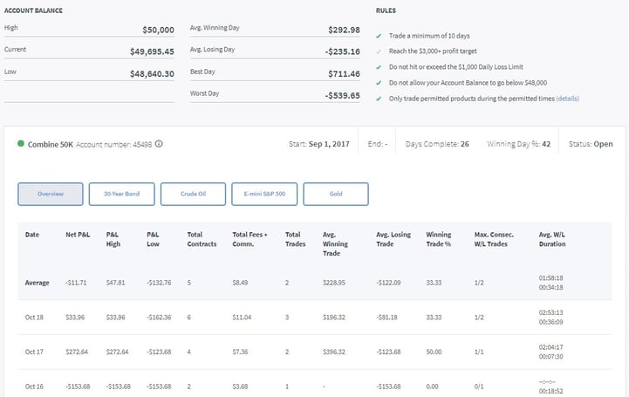Click the Date column header
This screenshot has height=397, width=629.
coord(32,235)
